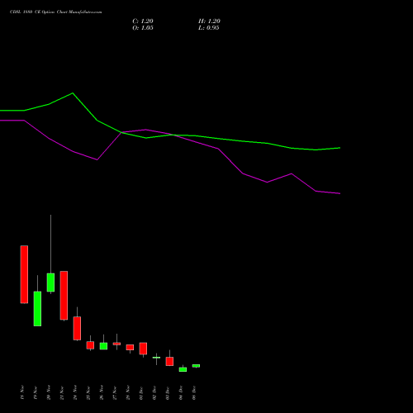Click the 24 Nov date label
Screen dimensions: 413x413
click(75, 392)
